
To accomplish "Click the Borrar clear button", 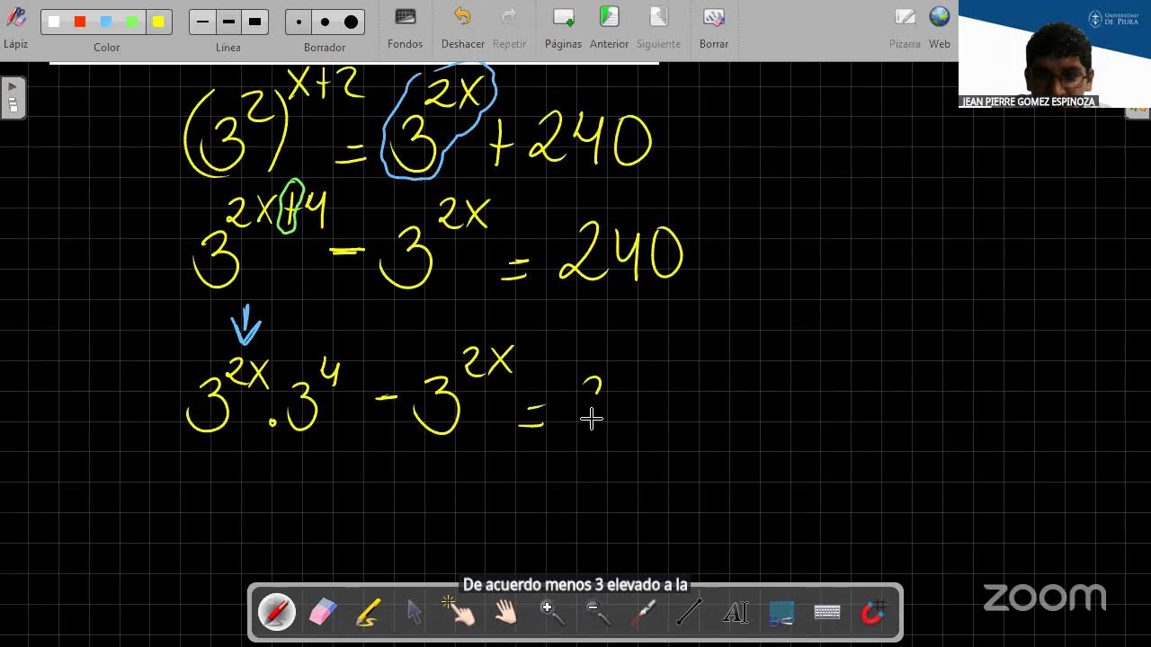I will point(714,27).
